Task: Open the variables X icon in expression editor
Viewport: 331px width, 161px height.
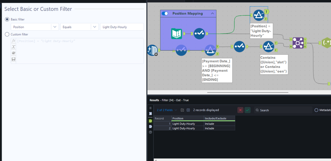Action: click(14, 47)
